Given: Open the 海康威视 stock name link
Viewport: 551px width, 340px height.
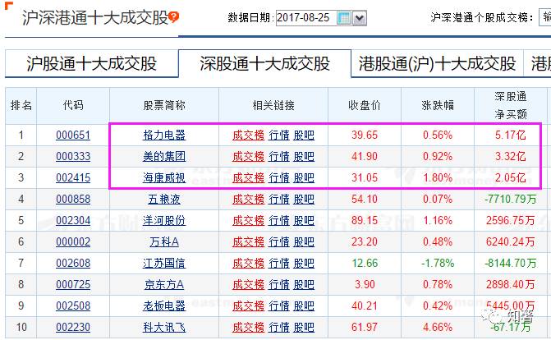Looking at the screenshot, I should pyautogui.click(x=164, y=178).
